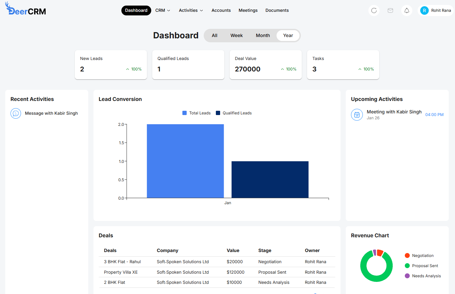Open the CRM dropdown menu
455x294 pixels.
(162, 10)
